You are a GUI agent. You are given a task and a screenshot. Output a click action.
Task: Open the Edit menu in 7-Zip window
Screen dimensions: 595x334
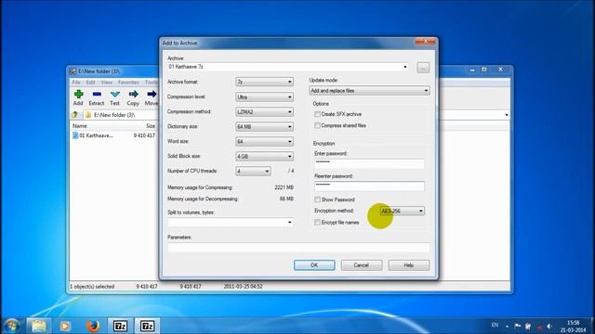click(90, 83)
